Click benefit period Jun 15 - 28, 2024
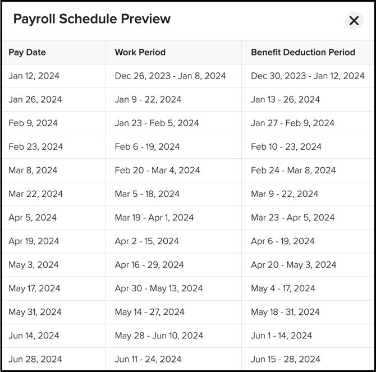 pos(285,359)
